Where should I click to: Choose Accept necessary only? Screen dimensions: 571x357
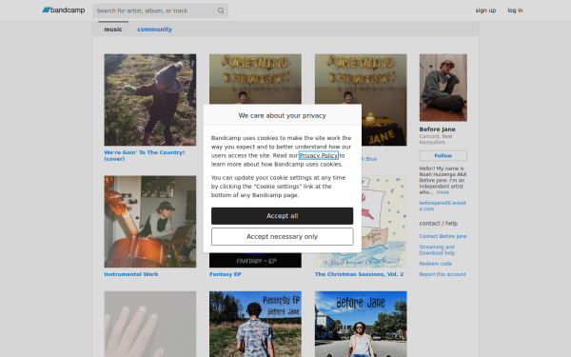point(283,236)
